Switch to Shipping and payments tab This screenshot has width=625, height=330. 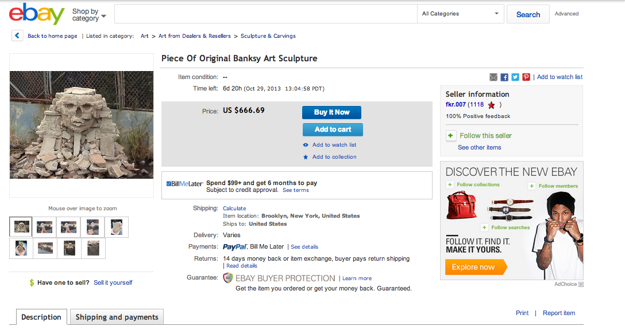click(117, 317)
